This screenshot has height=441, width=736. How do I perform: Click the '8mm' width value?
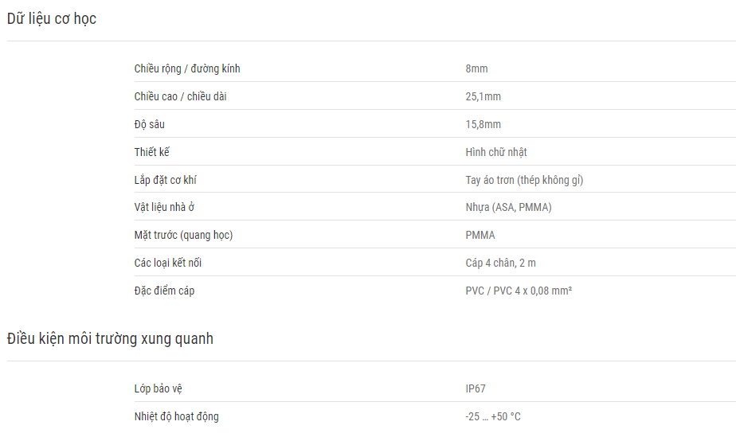[476, 69]
